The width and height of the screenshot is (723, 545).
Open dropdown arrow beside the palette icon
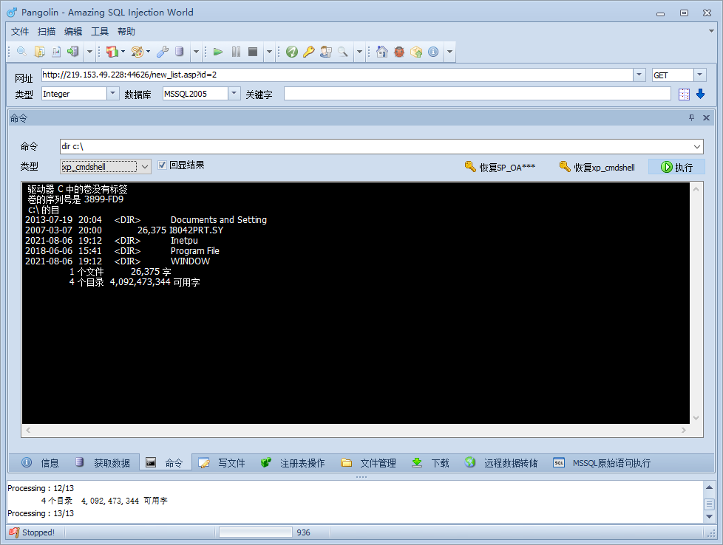point(148,52)
